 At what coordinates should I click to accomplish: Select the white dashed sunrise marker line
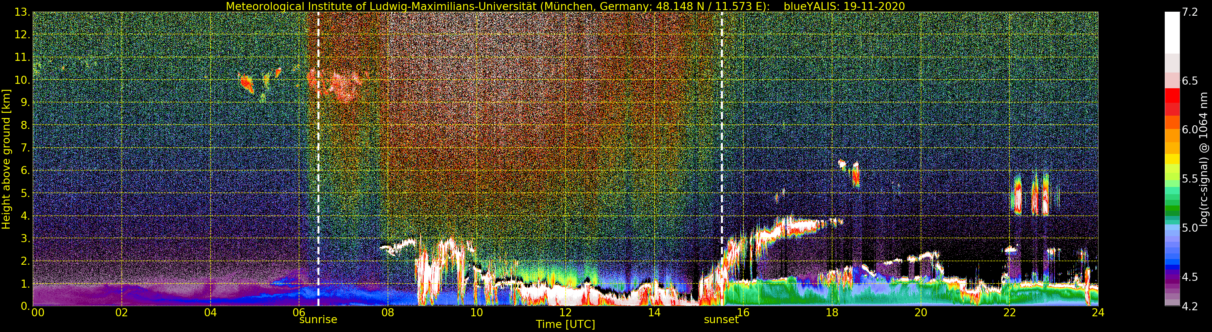tap(319, 159)
